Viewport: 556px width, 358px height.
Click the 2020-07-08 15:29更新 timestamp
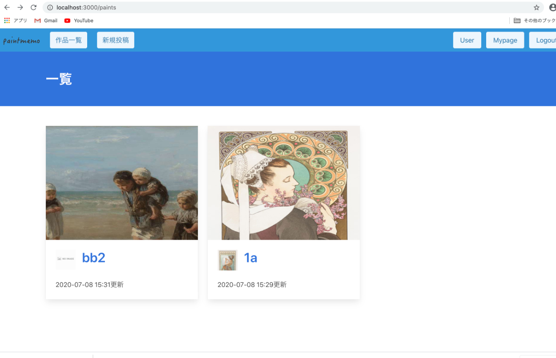click(x=252, y=285)
